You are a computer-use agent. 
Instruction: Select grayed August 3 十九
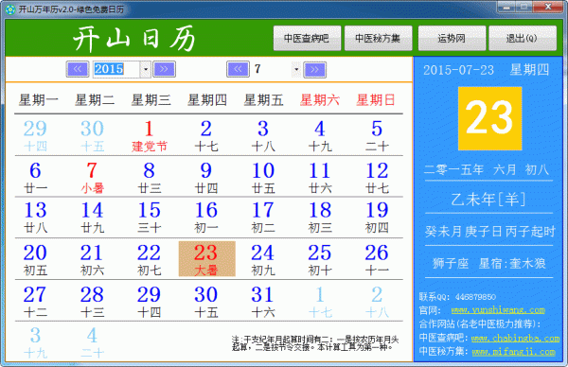(x=35, y=342)
